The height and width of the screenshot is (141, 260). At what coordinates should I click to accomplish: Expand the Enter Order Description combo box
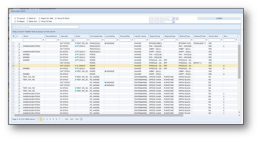click(x=173, y=19)
